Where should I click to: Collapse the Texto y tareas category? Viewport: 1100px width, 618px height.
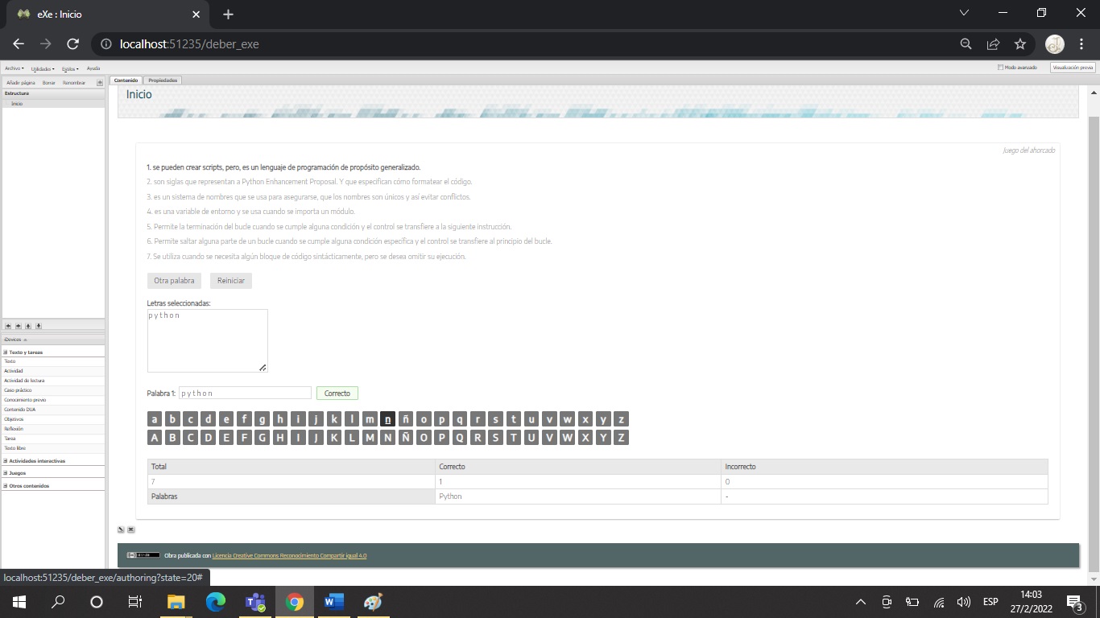point(6,352)
